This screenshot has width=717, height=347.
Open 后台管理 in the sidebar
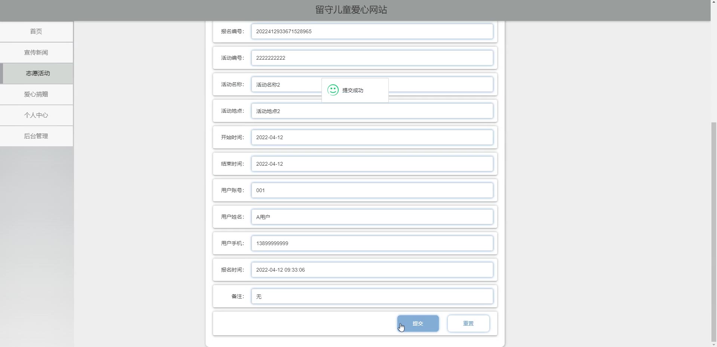(x=36, y=136)
